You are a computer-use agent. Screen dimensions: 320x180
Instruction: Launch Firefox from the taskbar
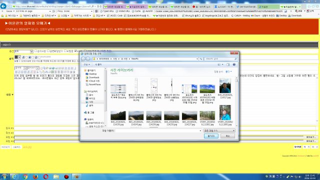[x=35, y=176]
